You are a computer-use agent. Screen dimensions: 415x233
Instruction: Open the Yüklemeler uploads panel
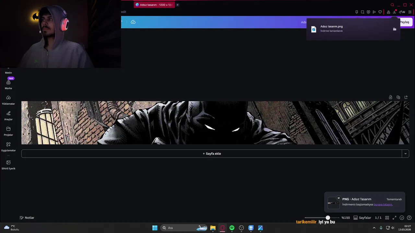(x=8, y=100)
